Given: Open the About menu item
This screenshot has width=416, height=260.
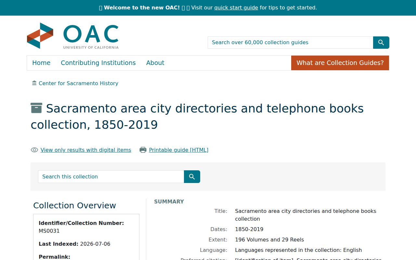Looking at the screenshot, I should tap(155, 63).
